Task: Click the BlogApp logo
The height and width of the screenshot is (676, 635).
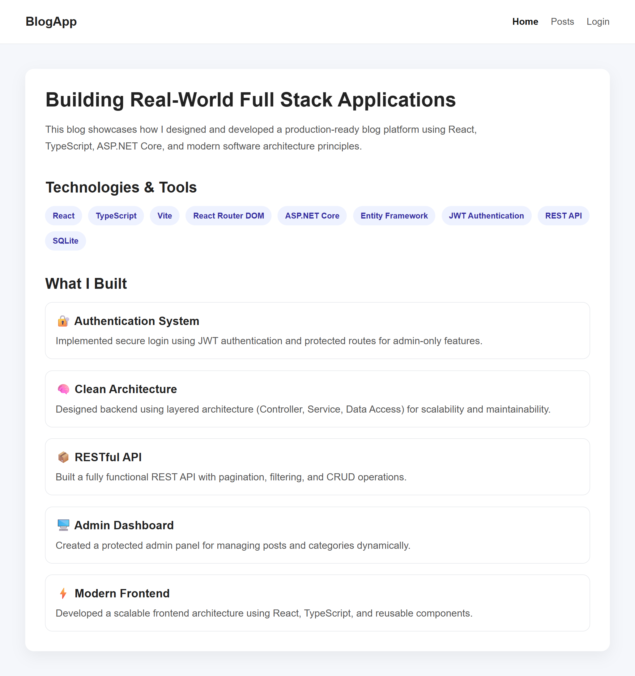Action: (x=51, y=21)
